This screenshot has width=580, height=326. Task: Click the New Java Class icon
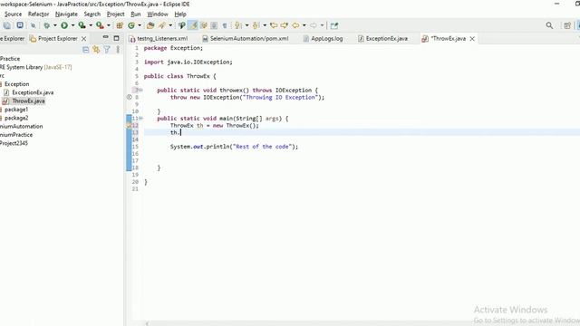click(130, 25)
